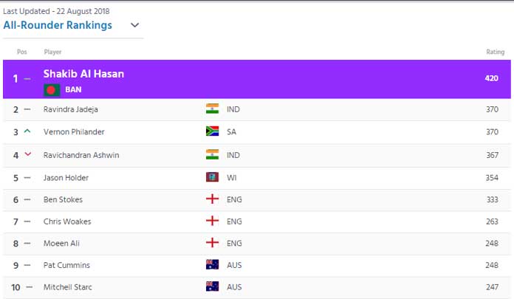Screen dimensions: 514x299
Task: Click West Indies flag in Jason Holder row
Action: [212, 177]
